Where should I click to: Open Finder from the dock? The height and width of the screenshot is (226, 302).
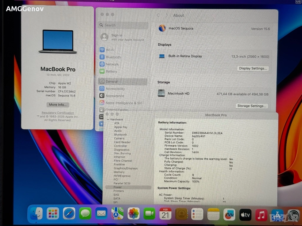(36, 214)
